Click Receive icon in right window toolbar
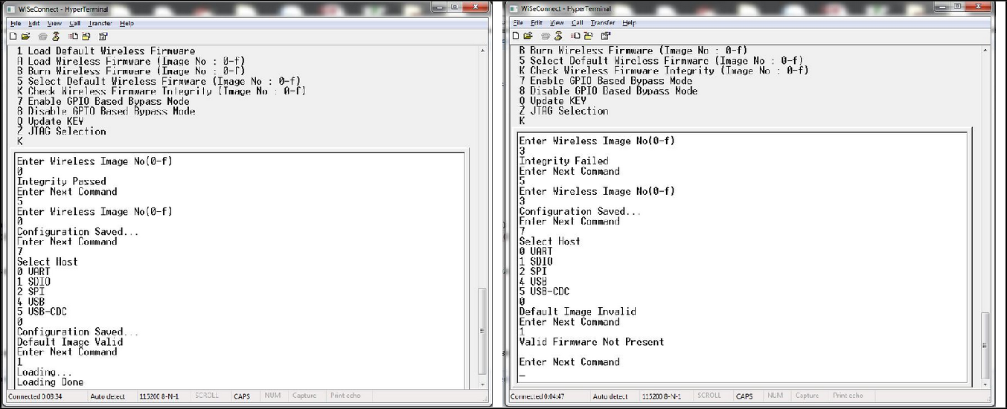 (588, 36)
